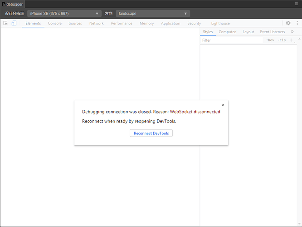302x227 pixels.
Task: Select the Styles sidebar tab
Action: click(x=208, y=32)
